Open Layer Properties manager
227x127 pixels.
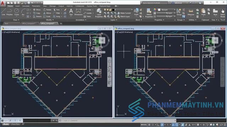(99, 13)
